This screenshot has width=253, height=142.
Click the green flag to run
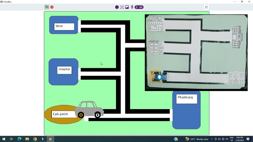[x=47, y=7]
